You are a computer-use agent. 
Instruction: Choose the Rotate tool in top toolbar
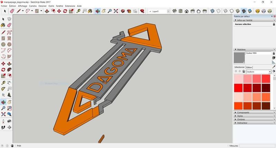(x=65, y=11)
